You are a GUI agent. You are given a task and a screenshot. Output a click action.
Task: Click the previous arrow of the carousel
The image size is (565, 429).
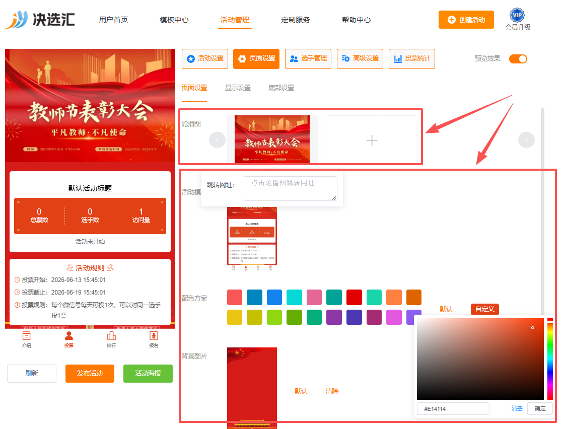click(x=217, y=140)
